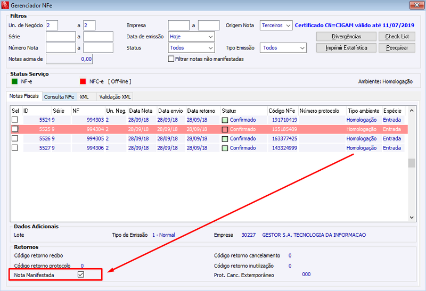Switch to the Consulta NFe tab

click(59, 97)
